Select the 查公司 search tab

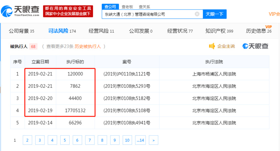pyautogui.click(x=110, y=7)
